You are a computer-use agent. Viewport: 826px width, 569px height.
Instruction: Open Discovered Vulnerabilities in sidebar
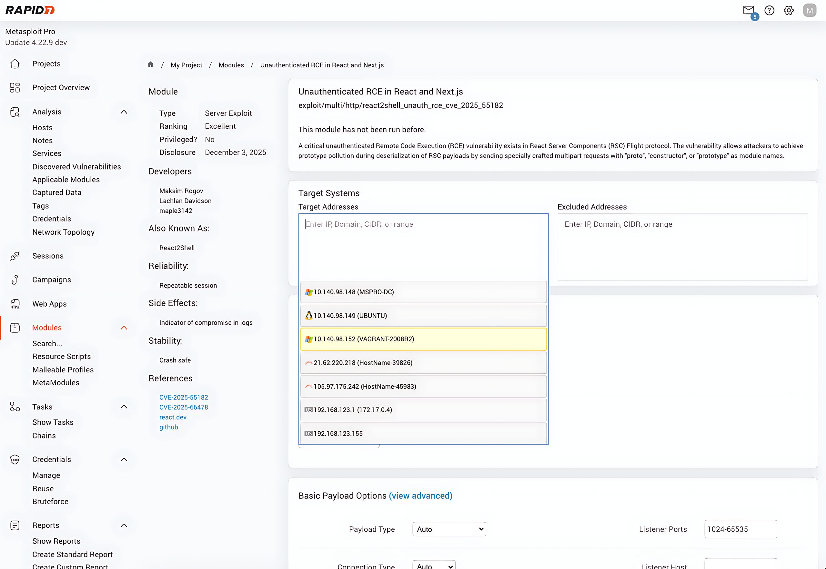click(76, 166)
